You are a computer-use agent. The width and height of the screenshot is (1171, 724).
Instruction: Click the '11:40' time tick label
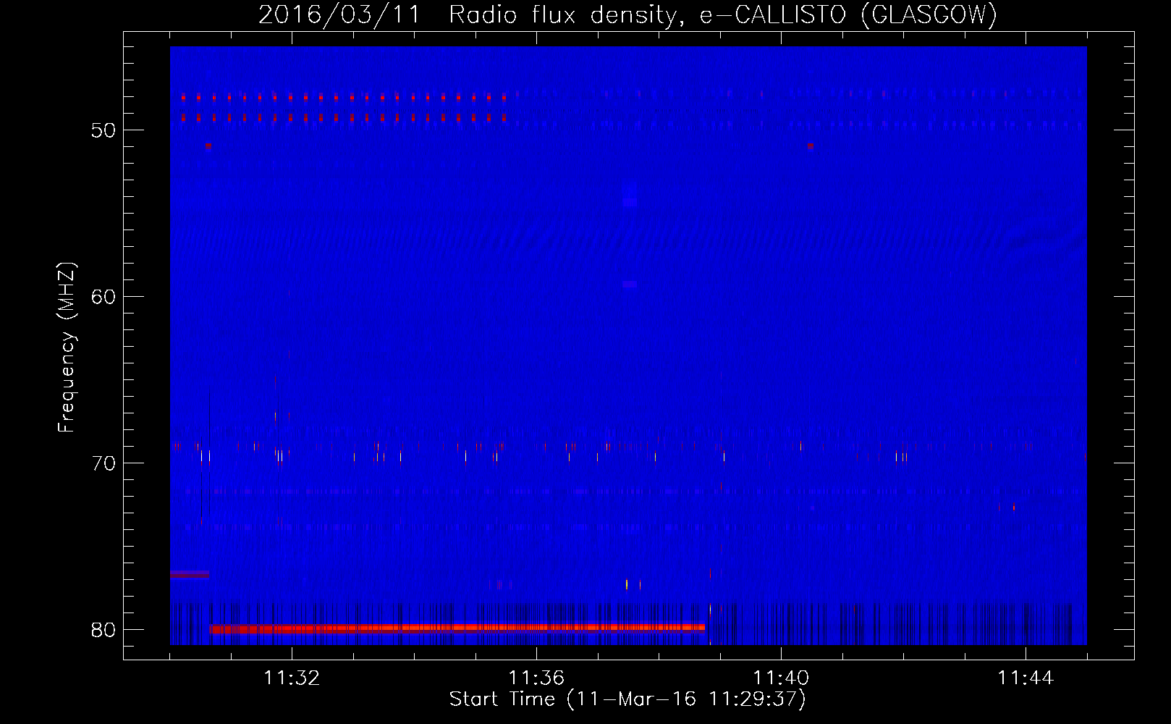point(781,678)
